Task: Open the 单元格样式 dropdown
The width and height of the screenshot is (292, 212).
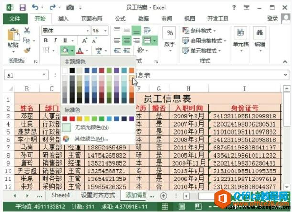Action: (x=201, y=51)
